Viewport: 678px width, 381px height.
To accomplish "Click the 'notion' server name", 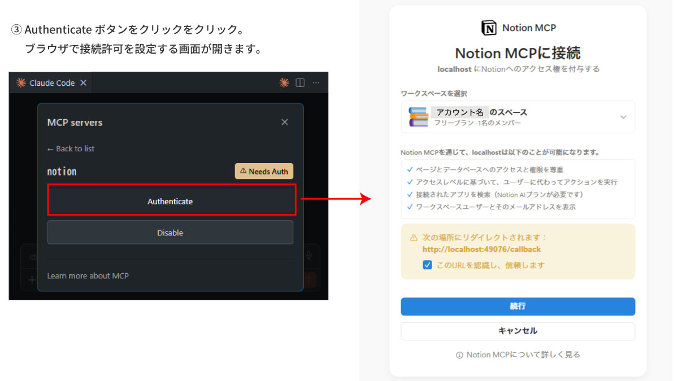I will point(62,171).
